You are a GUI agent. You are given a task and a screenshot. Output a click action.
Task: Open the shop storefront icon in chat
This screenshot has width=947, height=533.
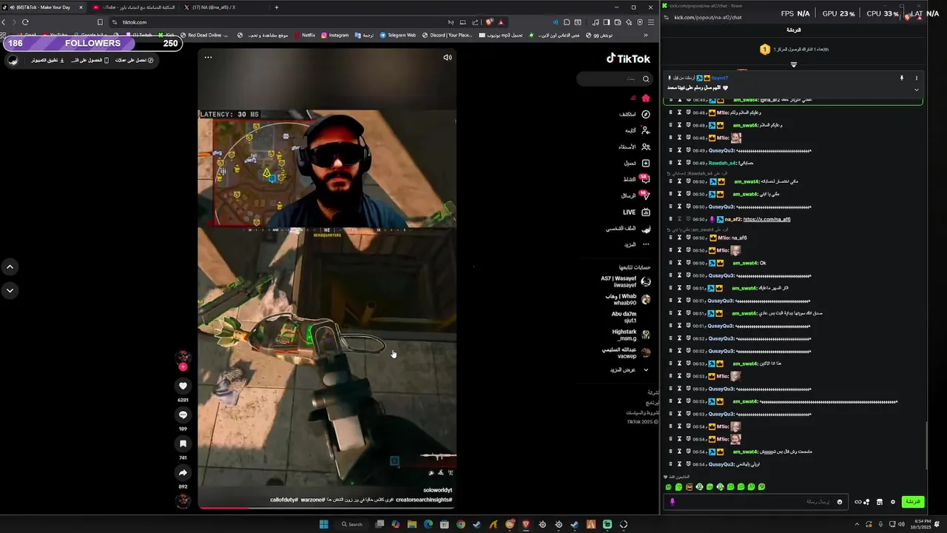879,502
